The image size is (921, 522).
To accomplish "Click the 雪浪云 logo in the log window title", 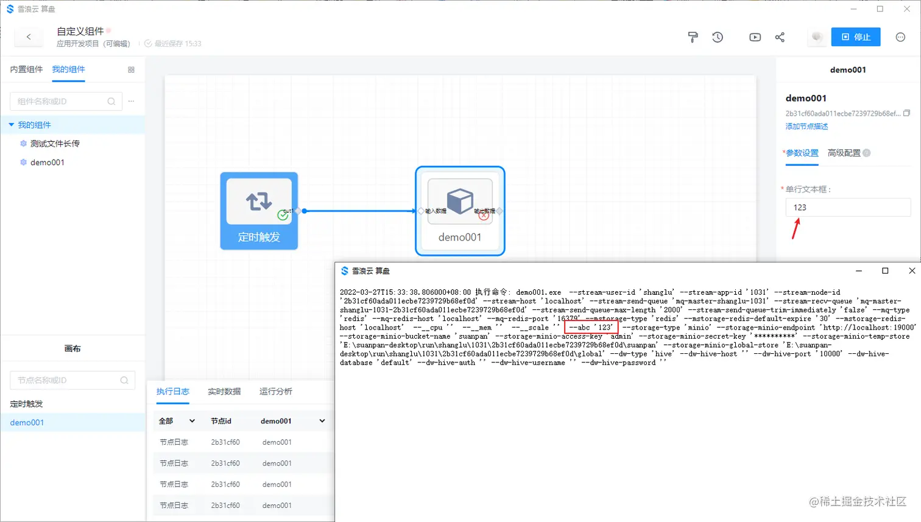I will click(345, 271).
